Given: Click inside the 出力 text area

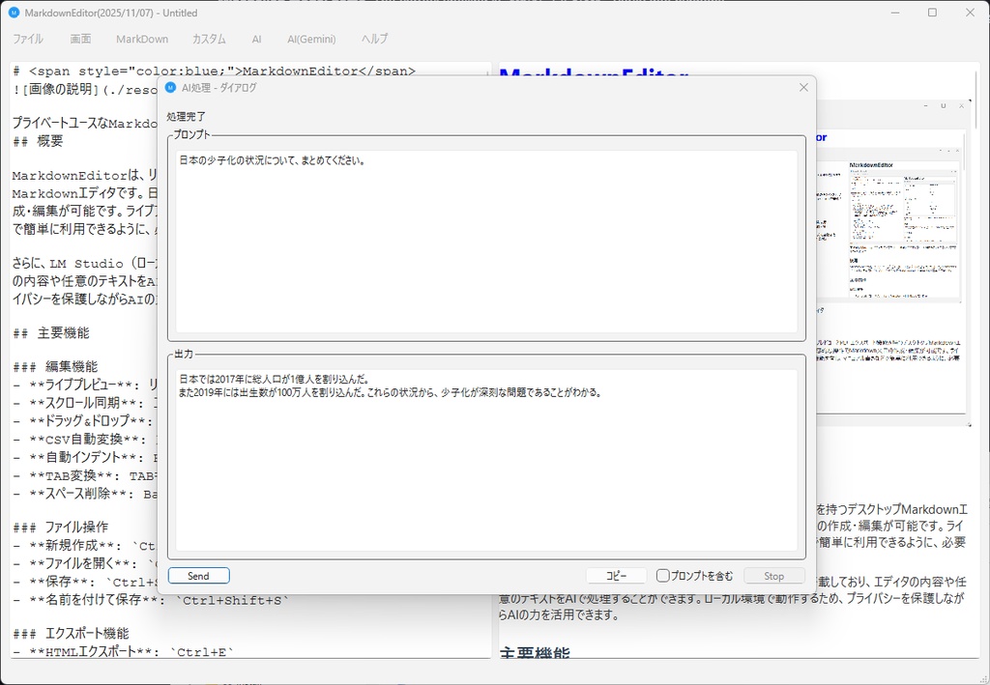Looking at the screenshot, I should (486, 461).
